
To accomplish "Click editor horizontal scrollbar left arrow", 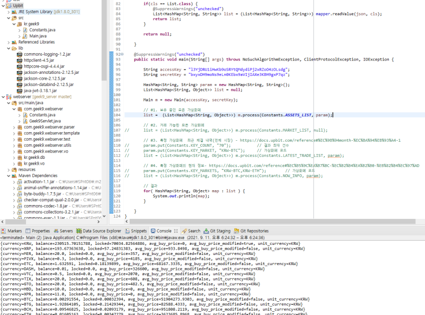I will (x=126, y=222).
